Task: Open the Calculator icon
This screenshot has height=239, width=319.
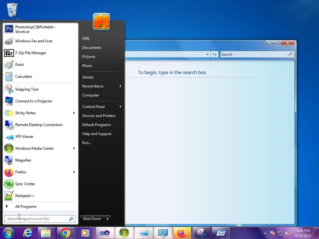Action: pos(9,77)
